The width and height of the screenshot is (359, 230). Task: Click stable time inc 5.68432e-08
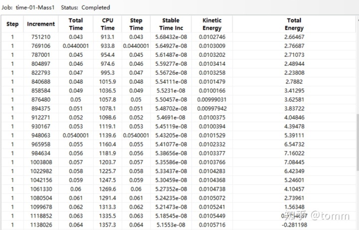pos(171,37)
